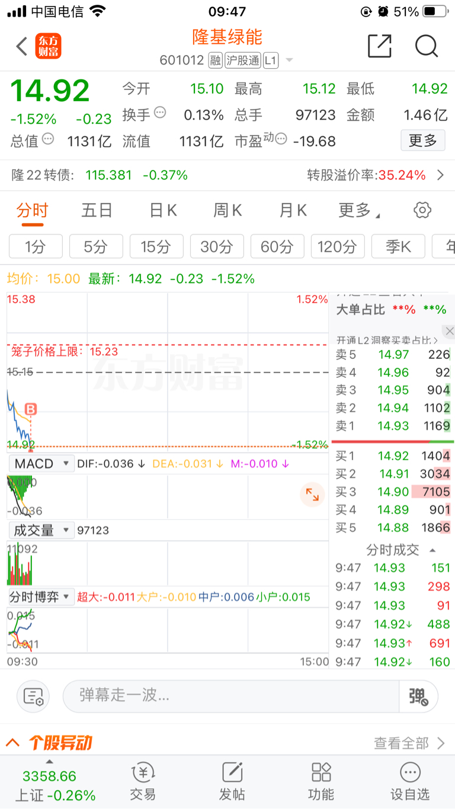Tap the 均价: 15.00 label
This screenshot has width=455, height=809.
point(43,278)
